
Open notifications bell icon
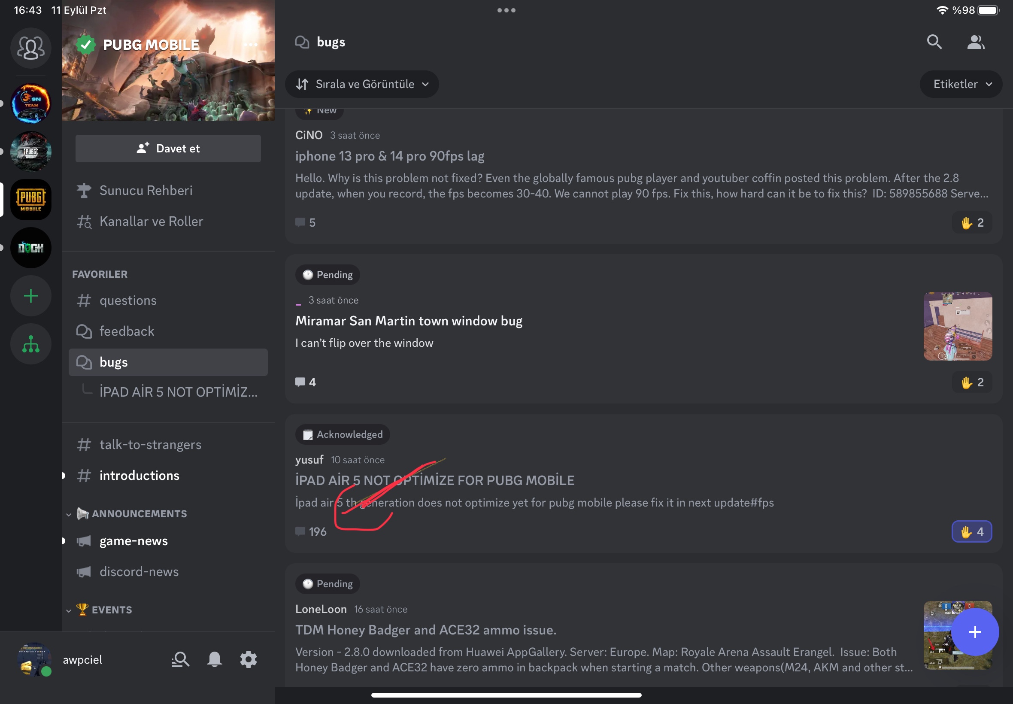214,659
